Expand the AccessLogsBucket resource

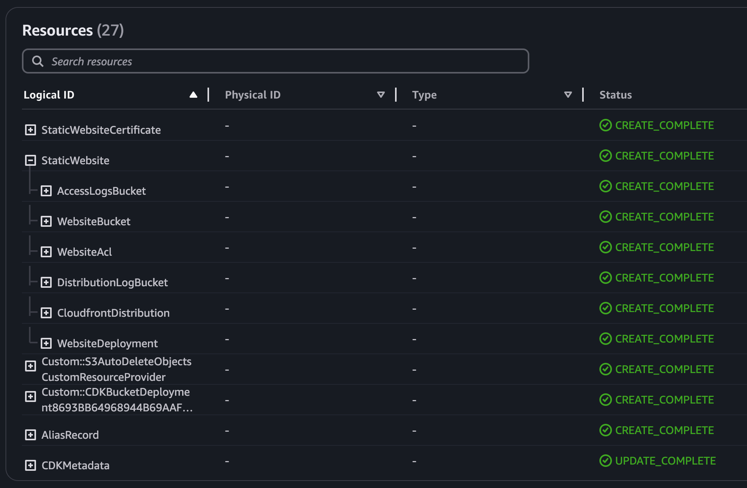tap(46, 191)
